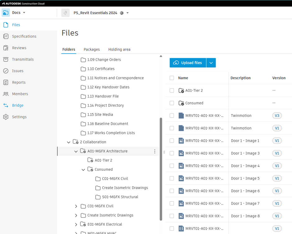The image size is (292, 234).
Task: Click the Consumed folder icon in file list
Action: [x=181, y=103]
